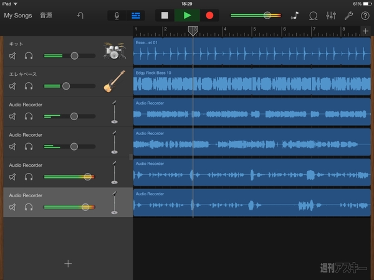Open the 音源 instrument browser
374x280 pixels.
coord(46,15)
